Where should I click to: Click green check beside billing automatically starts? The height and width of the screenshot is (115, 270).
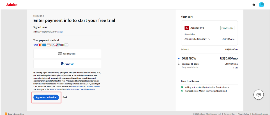point(182,87)
